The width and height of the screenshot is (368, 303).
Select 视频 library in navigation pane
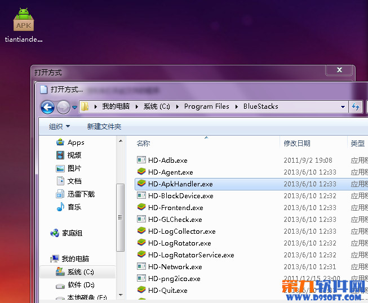[69, 155]
